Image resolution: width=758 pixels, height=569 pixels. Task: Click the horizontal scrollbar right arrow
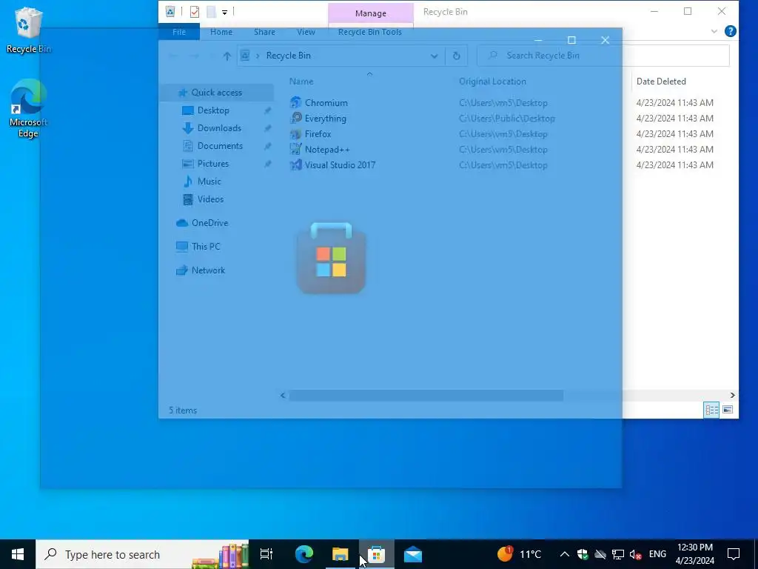(x=732, y=396)
